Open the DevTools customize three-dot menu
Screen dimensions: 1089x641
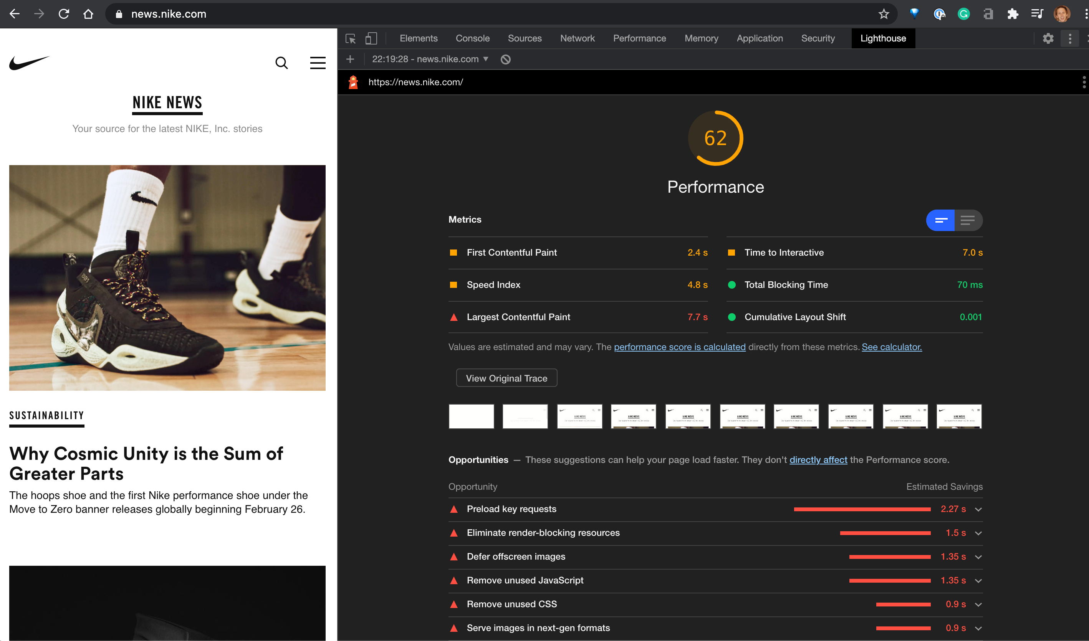point(1070,38)
